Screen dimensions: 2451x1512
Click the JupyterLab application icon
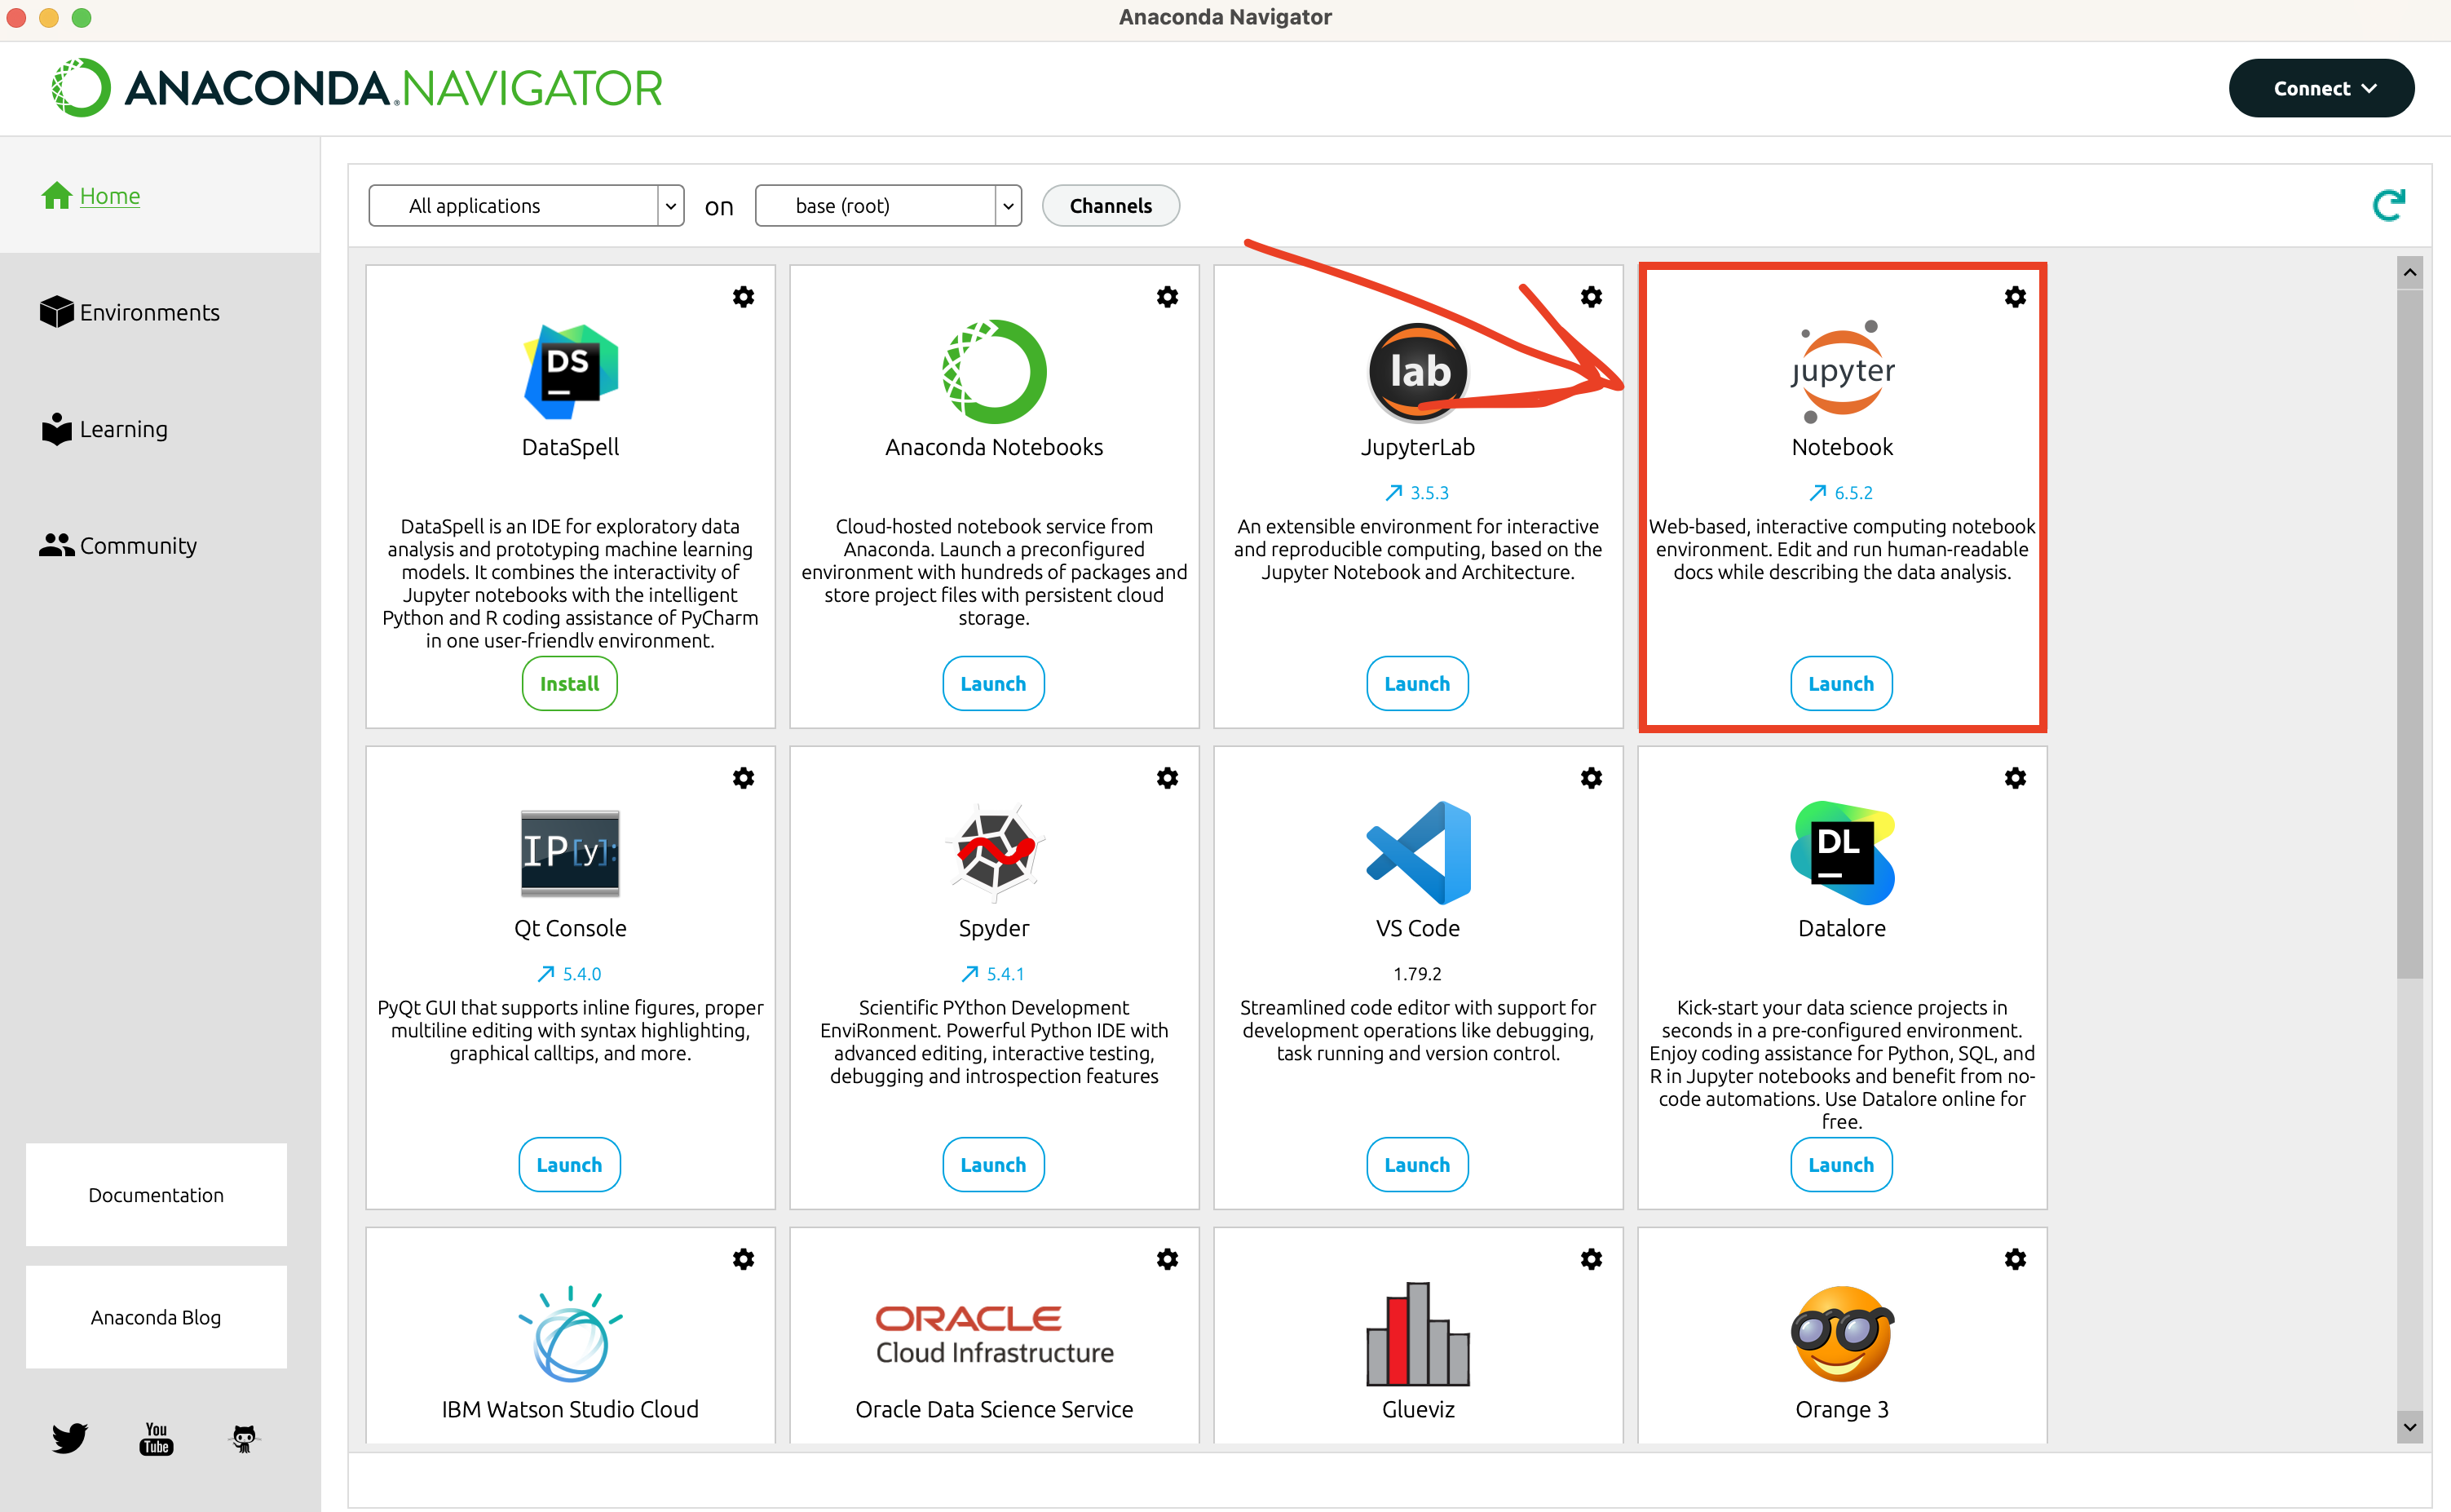coord(1417,372)
